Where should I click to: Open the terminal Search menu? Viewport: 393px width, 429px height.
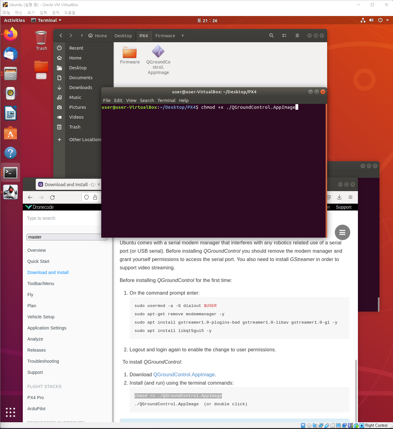tap(147, 100)
